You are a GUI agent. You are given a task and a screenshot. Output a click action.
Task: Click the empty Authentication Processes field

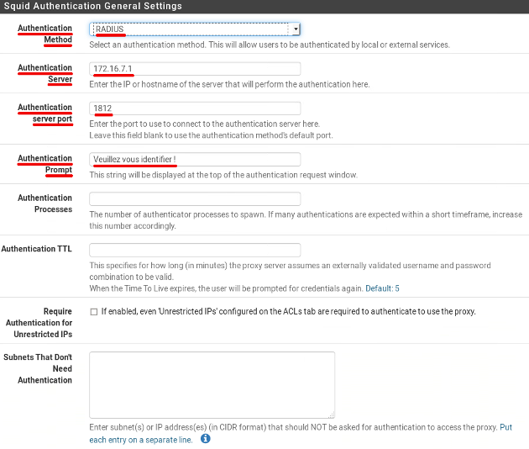[x=195, y=198]
